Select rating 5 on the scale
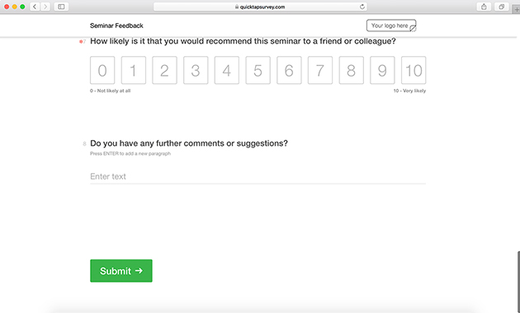Image resolution: width=520 pixels, height=313 pixels. [x=258, y=70]
